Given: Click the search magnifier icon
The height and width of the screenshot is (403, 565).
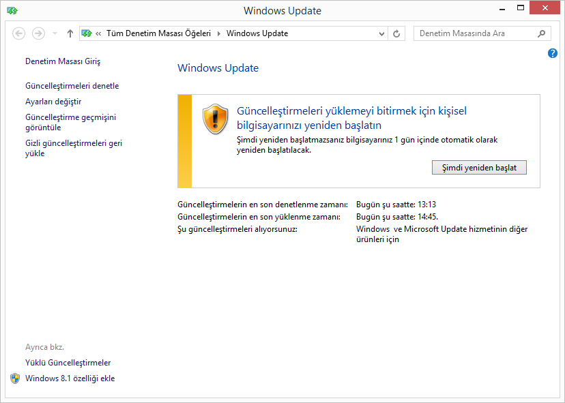Looking at the screenshot, I should (541, 33).
